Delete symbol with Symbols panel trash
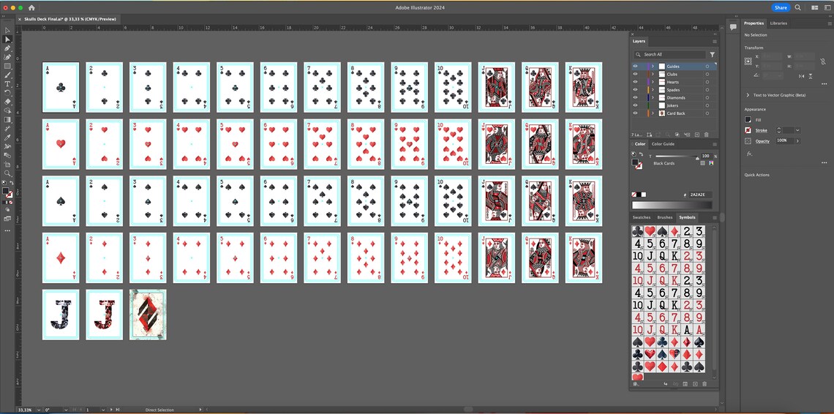This screenshot has width=834, height=414. click(x=705, y=384)
